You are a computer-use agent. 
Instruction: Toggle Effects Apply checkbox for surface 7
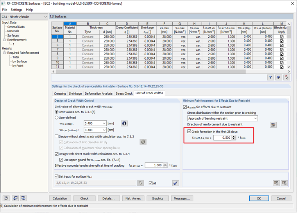pyautogui.click(x=282, y=49)
